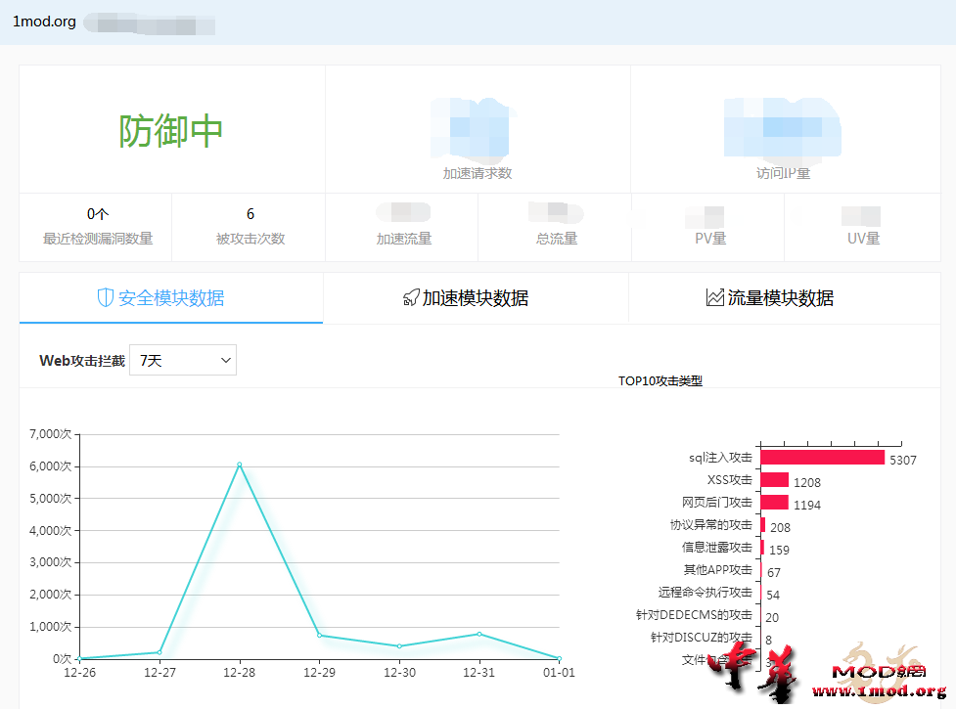This screenshot has height=709, width=956.
Task: Click the 被攻击次数 count of 6
Action: [x=250, y=213]
